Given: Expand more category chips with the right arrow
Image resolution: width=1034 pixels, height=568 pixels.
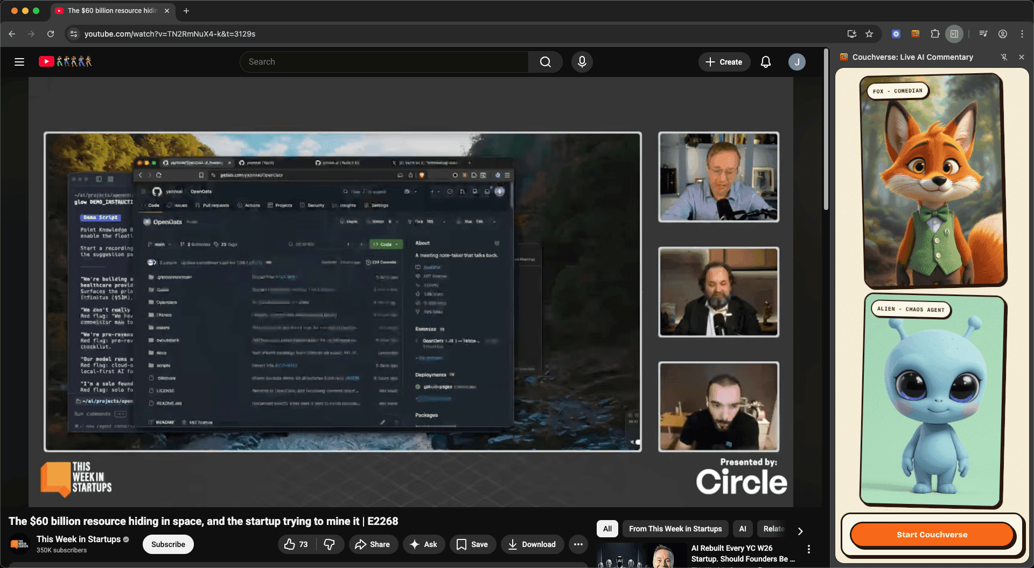Looking at the screenshot, I should click(801, 531).
